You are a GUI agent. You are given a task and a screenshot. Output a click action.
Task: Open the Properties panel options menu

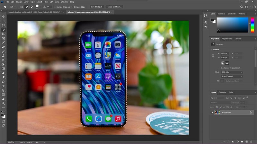tap(255, 39)
